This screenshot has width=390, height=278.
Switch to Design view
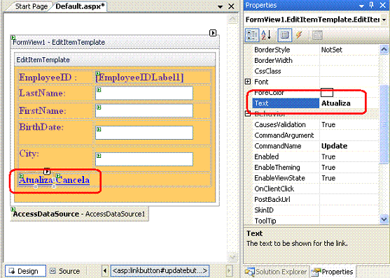click(x=25, y=271)
